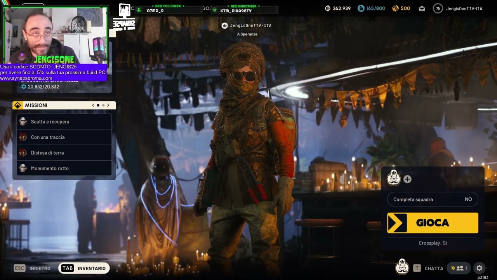Image resolution: width=497 pixels, height=280 pixels.
Task: Open mission Monumento rotto
Action: [64, 168]
